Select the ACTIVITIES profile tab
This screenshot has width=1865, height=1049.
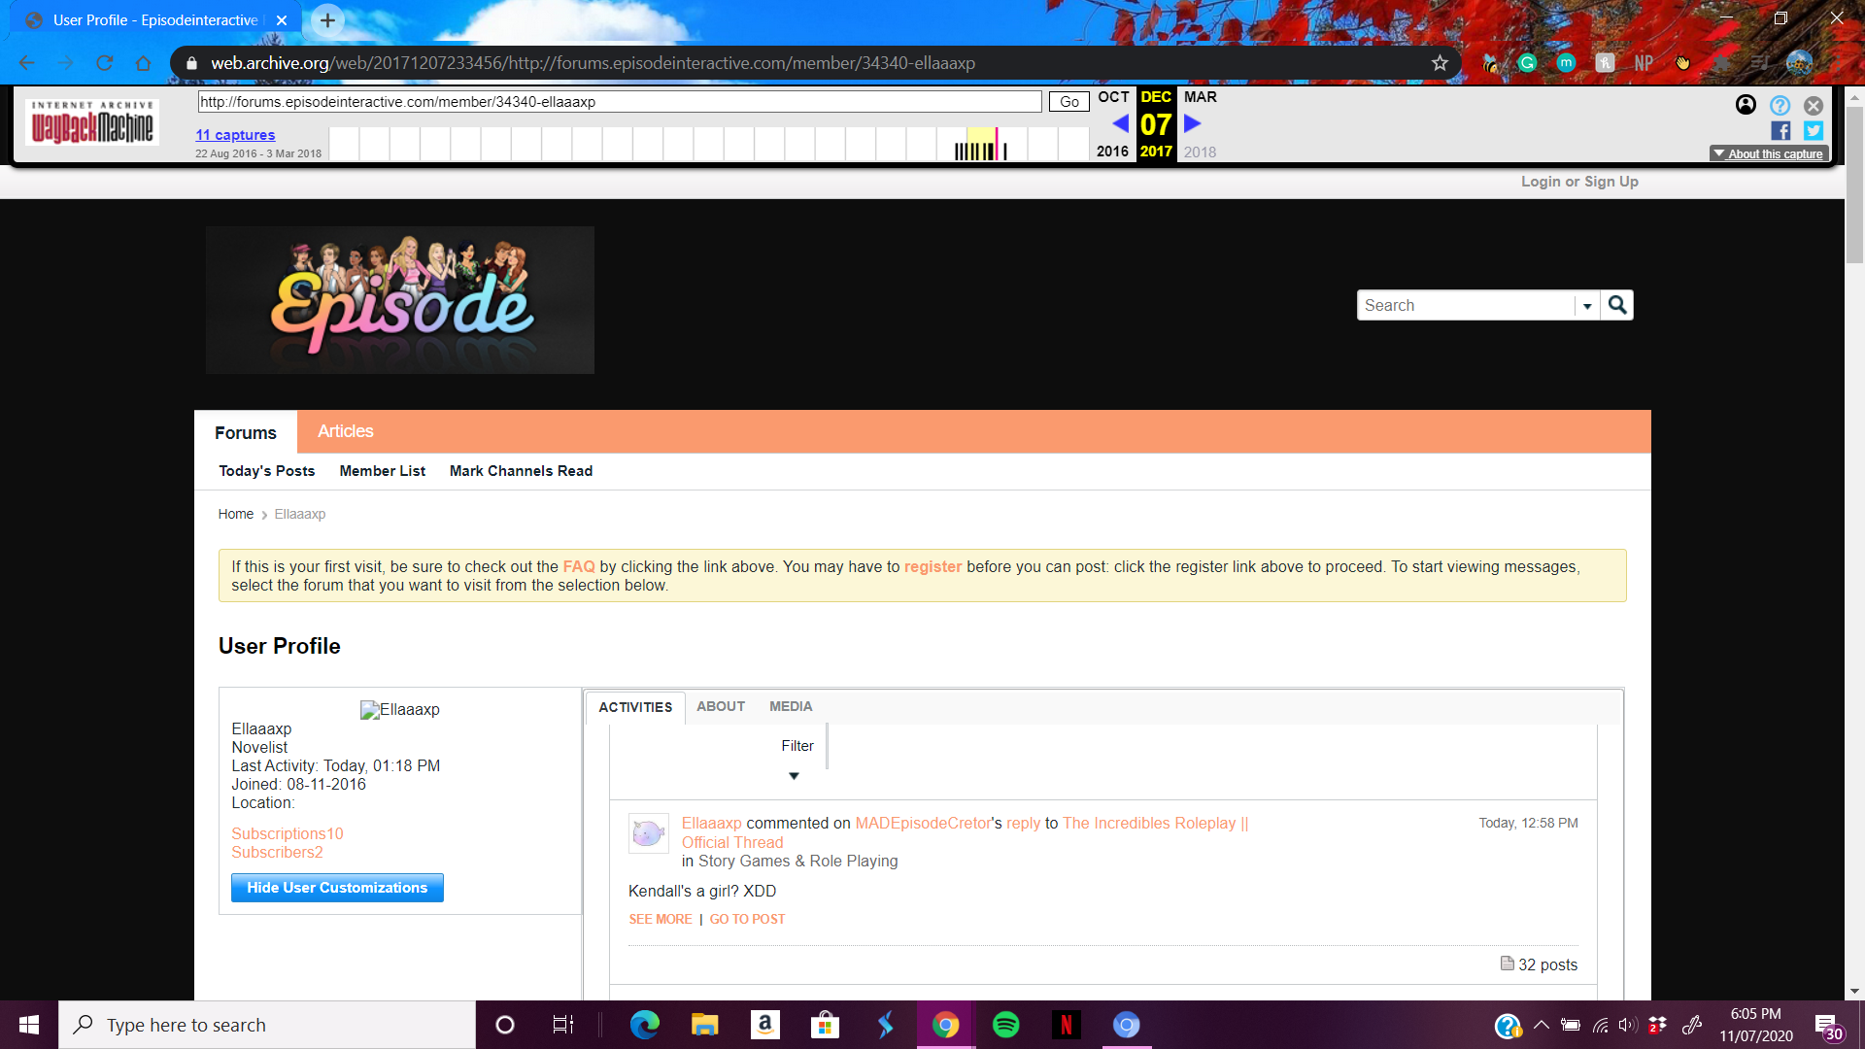coord(635,707)
